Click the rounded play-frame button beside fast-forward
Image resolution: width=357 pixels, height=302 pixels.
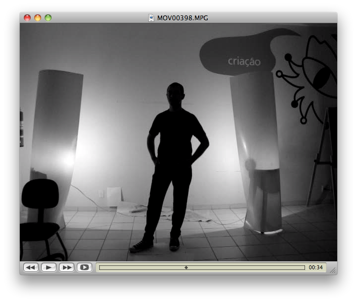(x=84, y=267)
